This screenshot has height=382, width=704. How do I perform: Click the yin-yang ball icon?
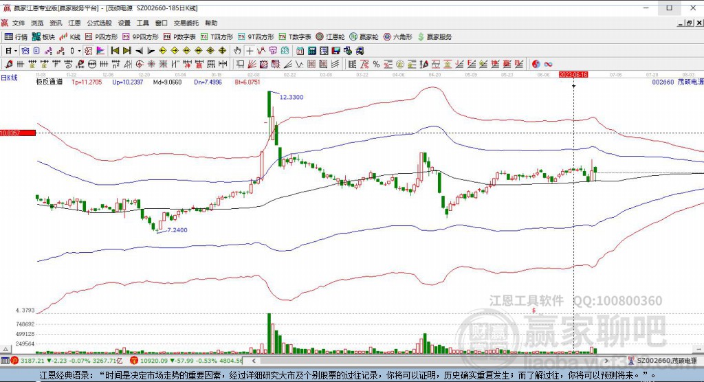coord(536,64)
